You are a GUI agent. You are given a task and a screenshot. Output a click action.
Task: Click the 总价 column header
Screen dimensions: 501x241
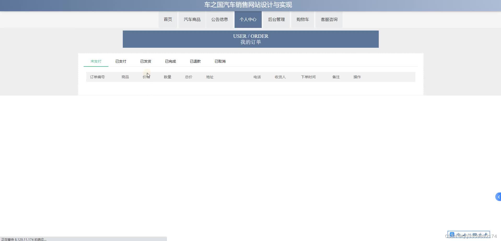(189, 77)
